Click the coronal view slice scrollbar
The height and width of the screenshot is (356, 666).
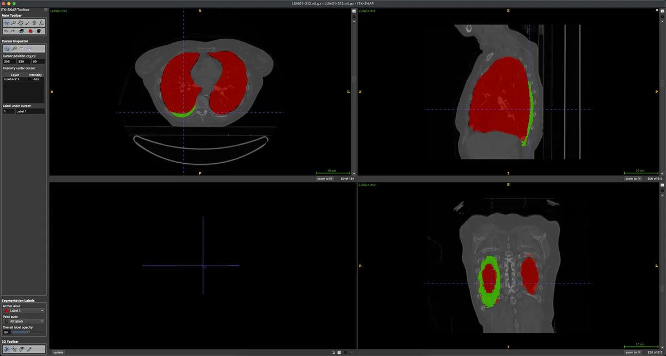pyautogui.click(x=662, y=271)
